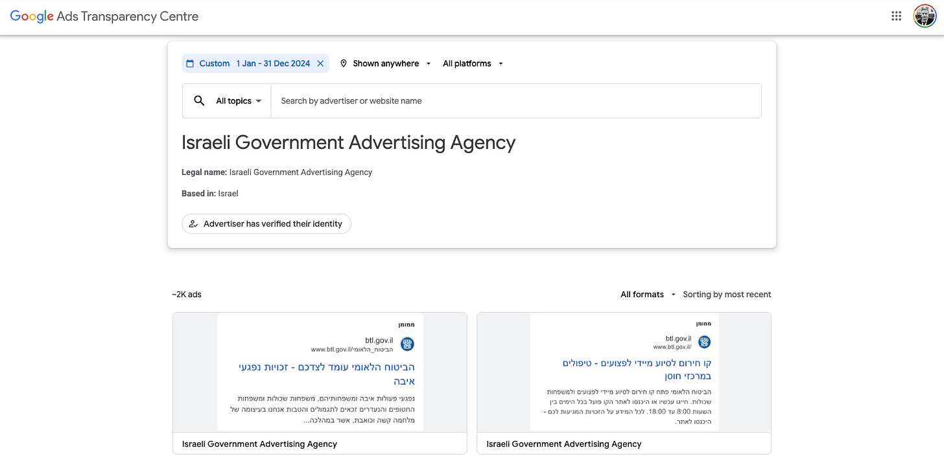Viewport: 944px width, 461px height.
Task: Click the btl.gov.il logo in left ad
Action: [x=407, y=344]
